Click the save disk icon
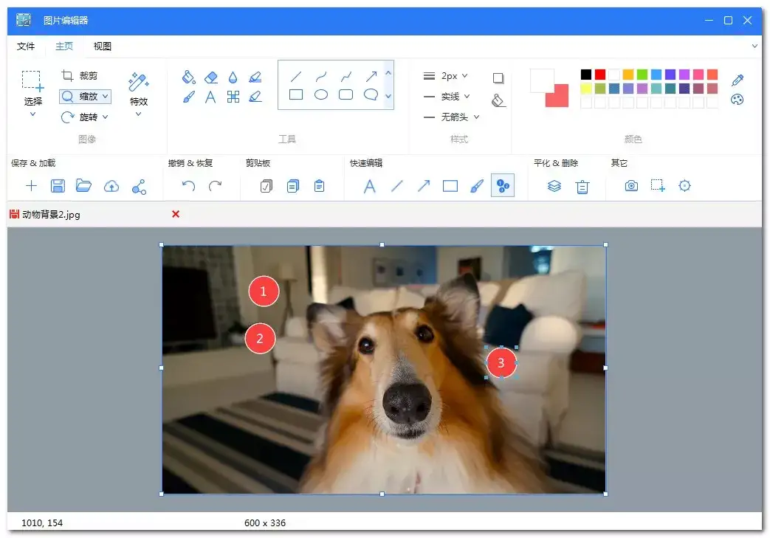This screenshot has width=770, height=538. point(58,186)
